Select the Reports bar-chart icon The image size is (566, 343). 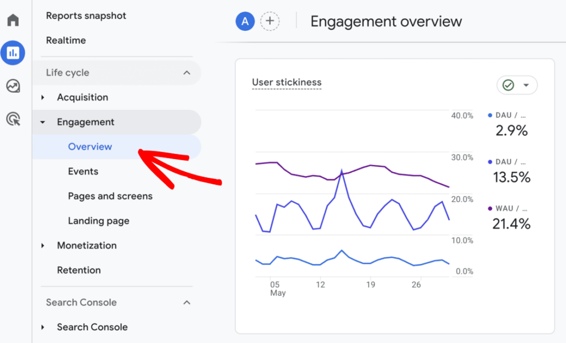13,53
